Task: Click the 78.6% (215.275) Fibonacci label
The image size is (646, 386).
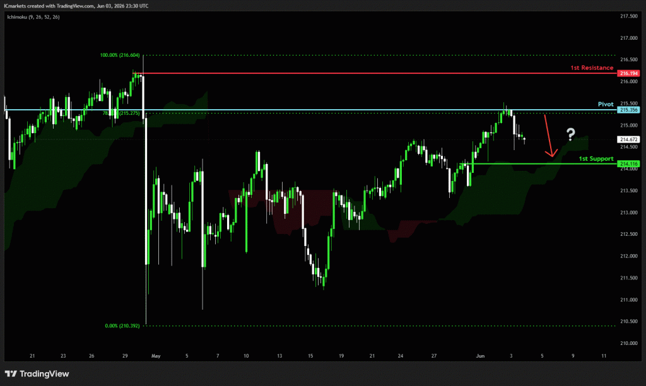Action: [x=121, y=113]
